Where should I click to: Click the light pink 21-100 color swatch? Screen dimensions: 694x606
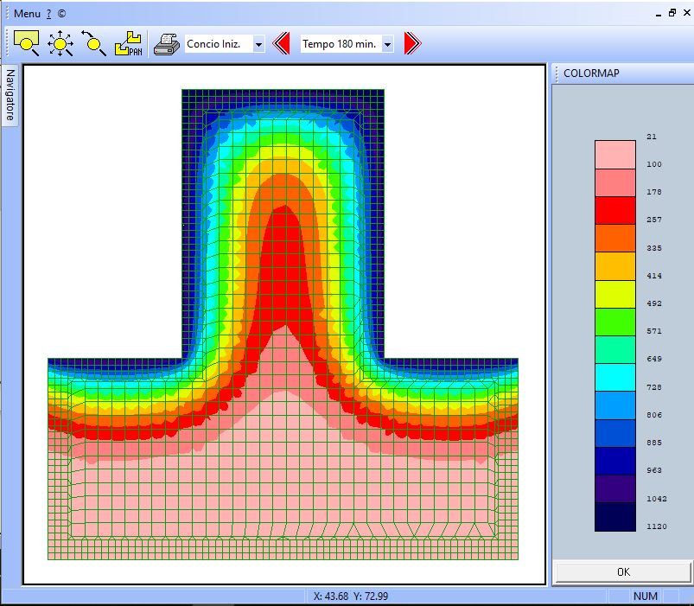coord(615,155)
